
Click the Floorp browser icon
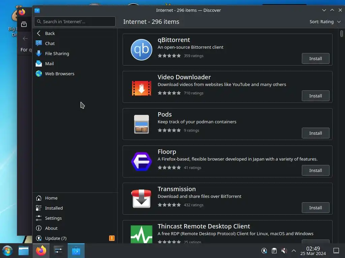(x=141, y=162)
